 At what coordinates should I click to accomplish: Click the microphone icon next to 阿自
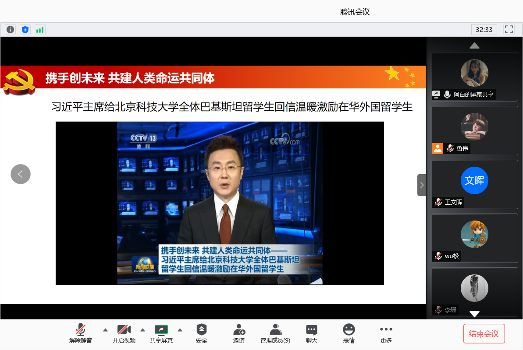tap(447, 94)
